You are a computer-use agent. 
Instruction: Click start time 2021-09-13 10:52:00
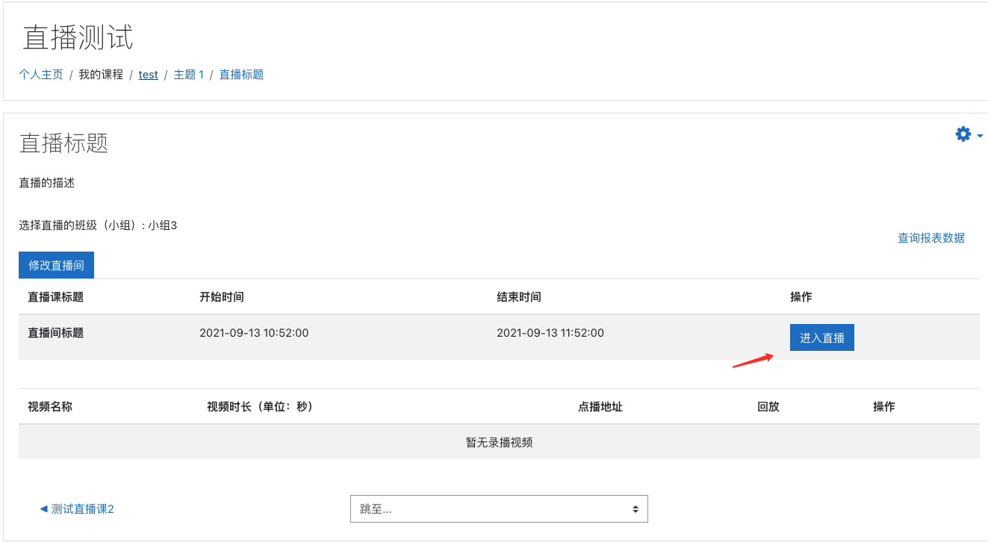pyautogui.click(x=254, y=333)
